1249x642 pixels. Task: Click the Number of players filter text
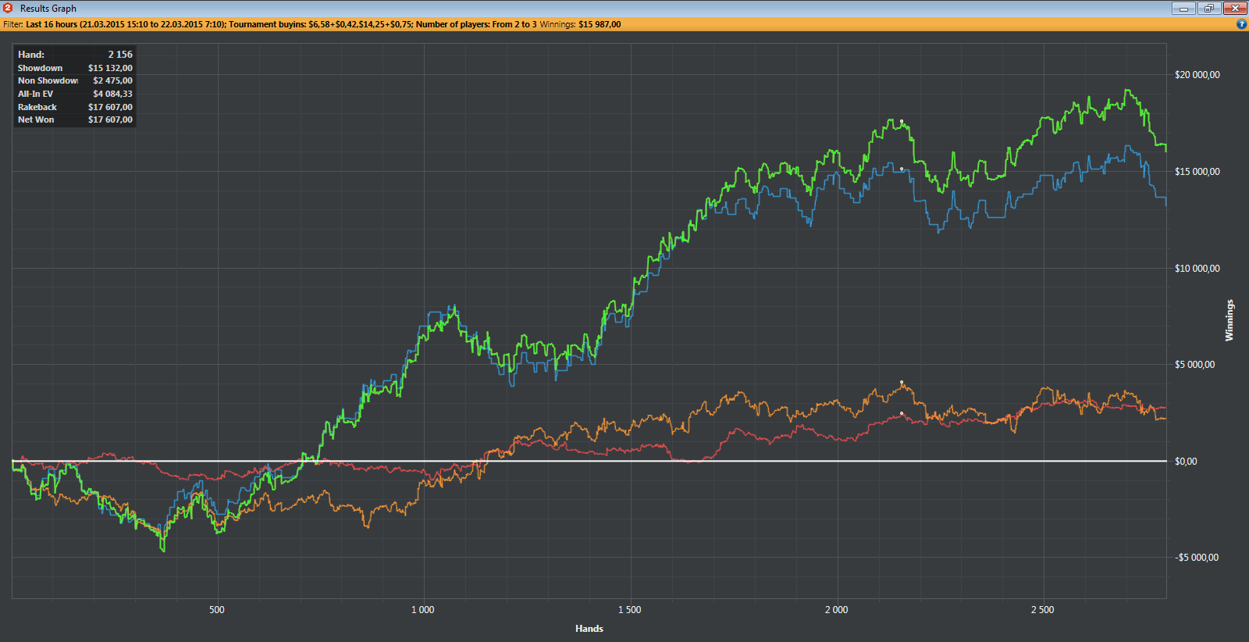coord(475,24)
